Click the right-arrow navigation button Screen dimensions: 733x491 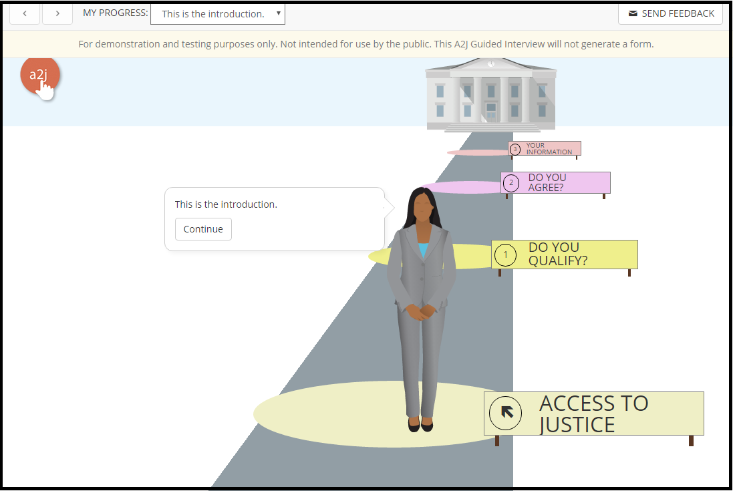57,13
